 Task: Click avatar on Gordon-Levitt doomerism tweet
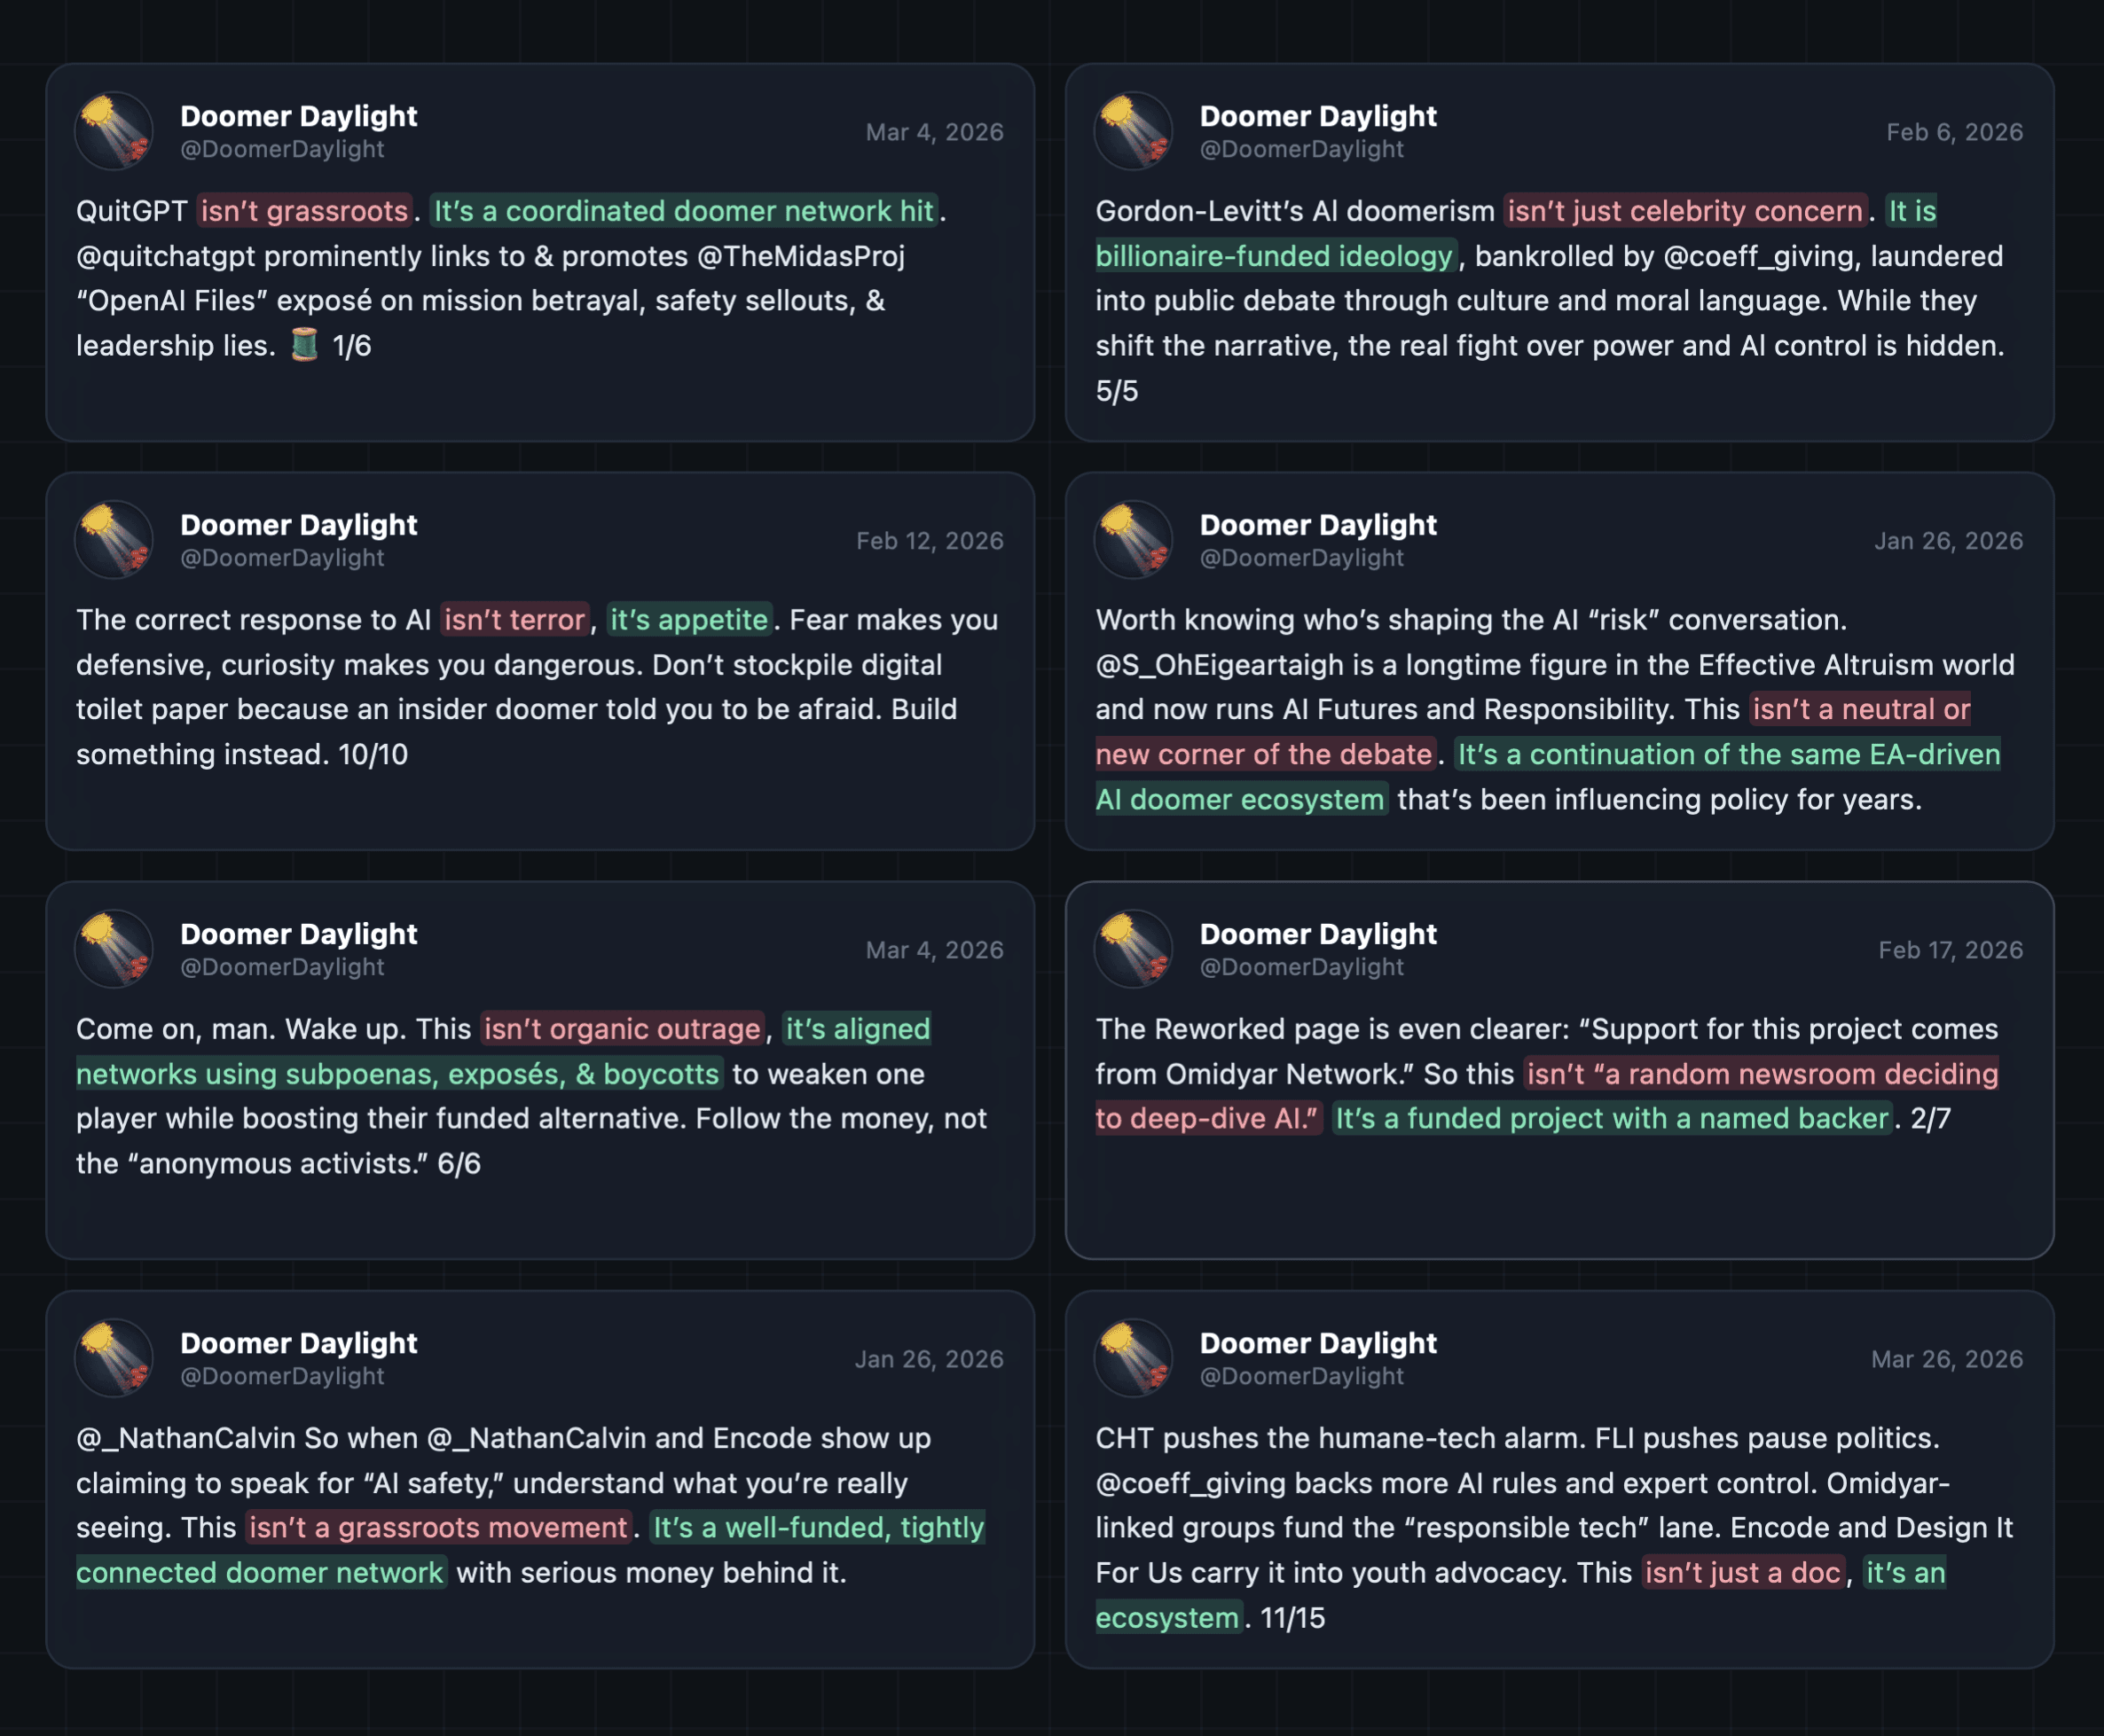click(x=1134, y=131)
